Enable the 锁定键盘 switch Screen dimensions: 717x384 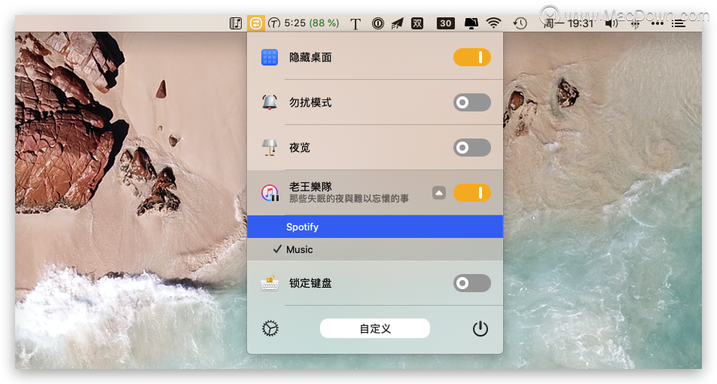tap(472, 283)
